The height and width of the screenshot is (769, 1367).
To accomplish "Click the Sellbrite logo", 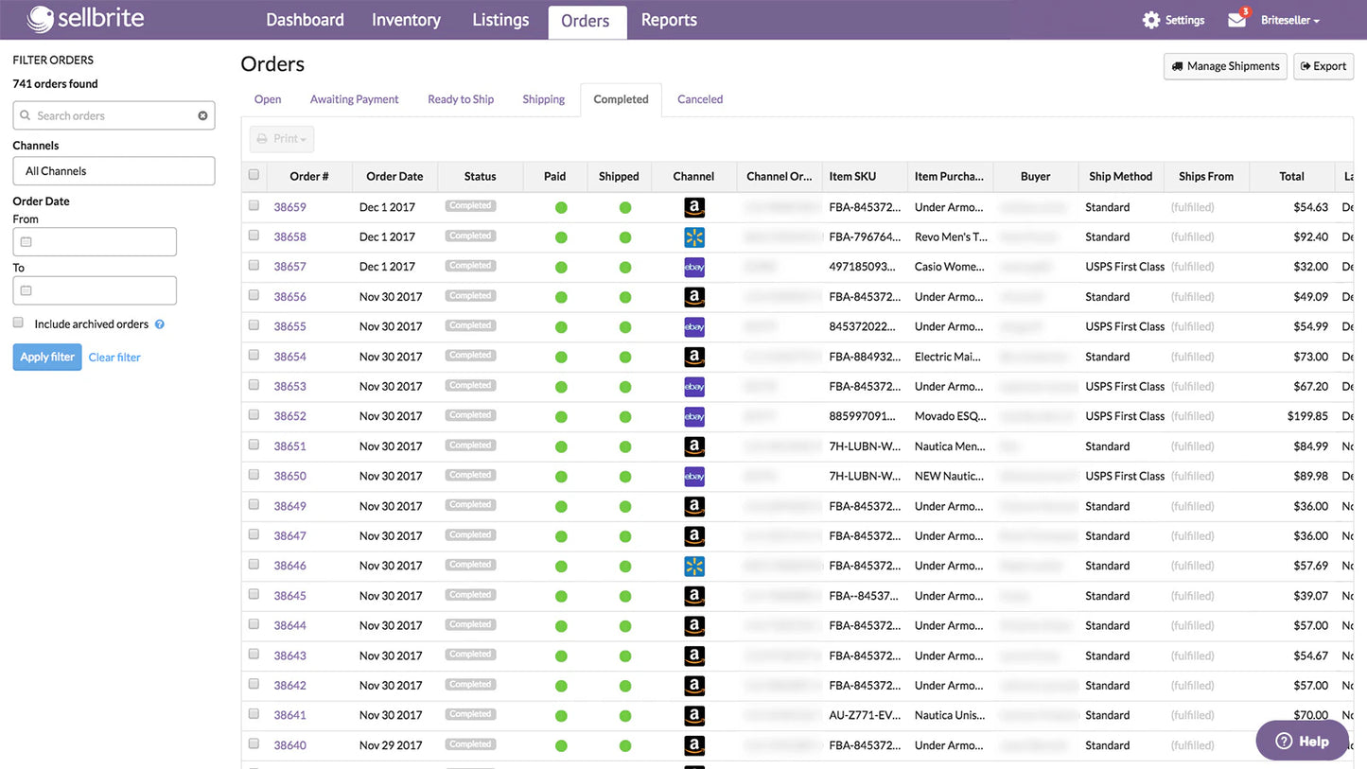I will pos(85,19).
